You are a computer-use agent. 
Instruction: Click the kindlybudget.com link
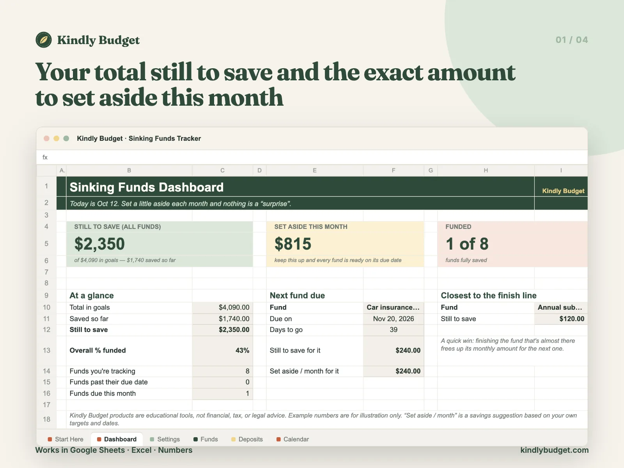[x=554, y=450]
